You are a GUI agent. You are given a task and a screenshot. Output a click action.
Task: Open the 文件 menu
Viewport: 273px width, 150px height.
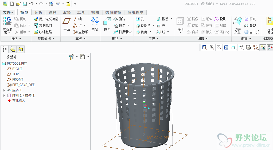tap(8, 12)
